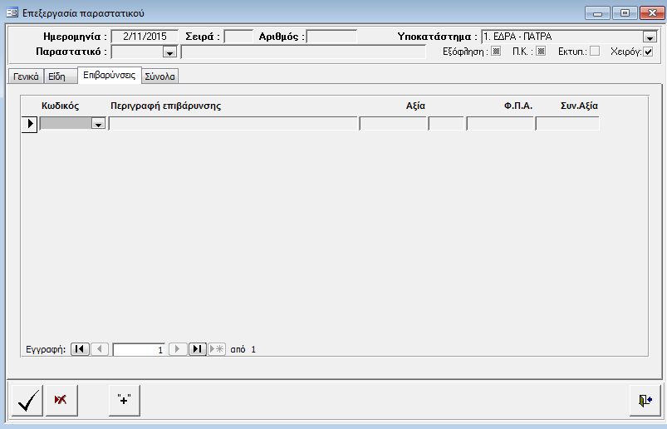Open the Υποκατάστημα dropdown list
Viewport: 667px width, 429px height.
coord(650,37)
